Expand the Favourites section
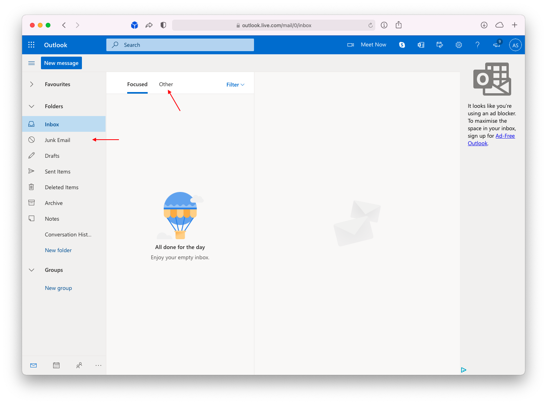Screen dimensions: 547x404 tap(32, 84)
